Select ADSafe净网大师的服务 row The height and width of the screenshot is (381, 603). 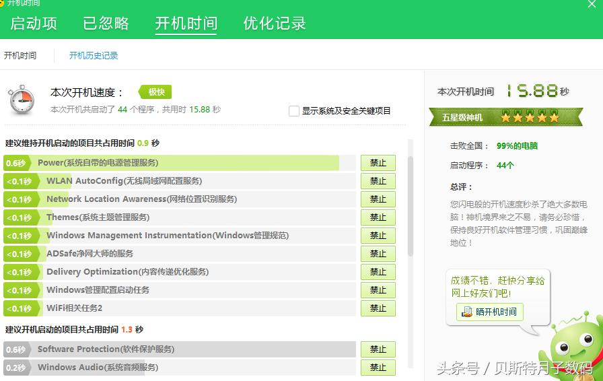(x=180, y=254)
